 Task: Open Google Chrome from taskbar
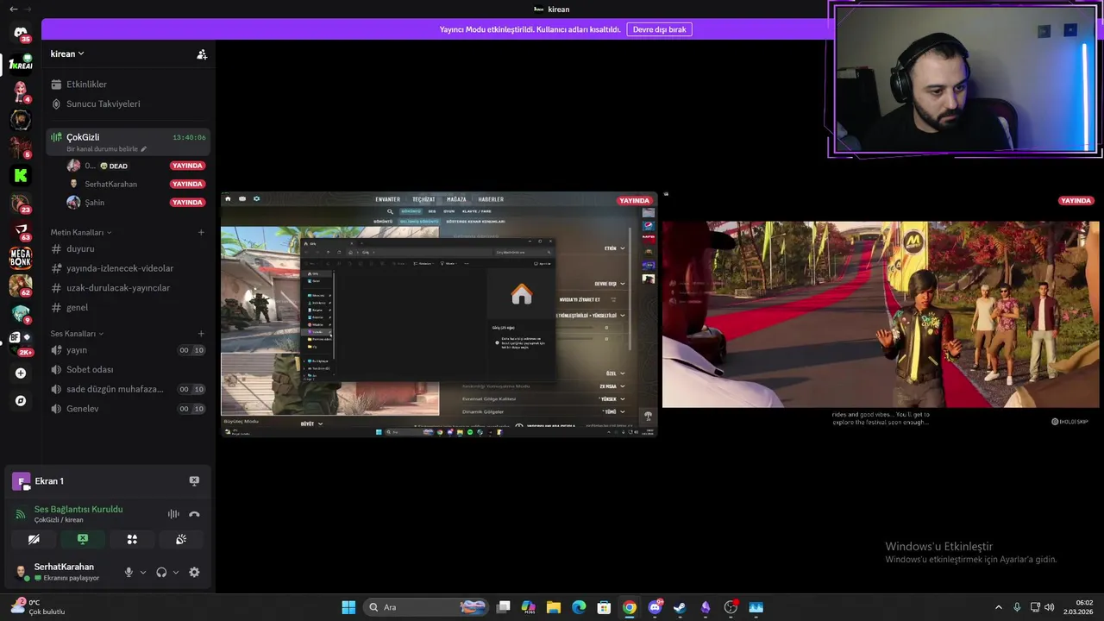(x=630, y=607)
